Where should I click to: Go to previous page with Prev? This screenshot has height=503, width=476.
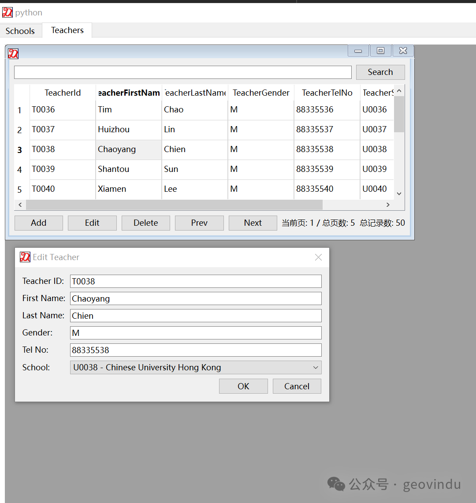pos(199,223)
